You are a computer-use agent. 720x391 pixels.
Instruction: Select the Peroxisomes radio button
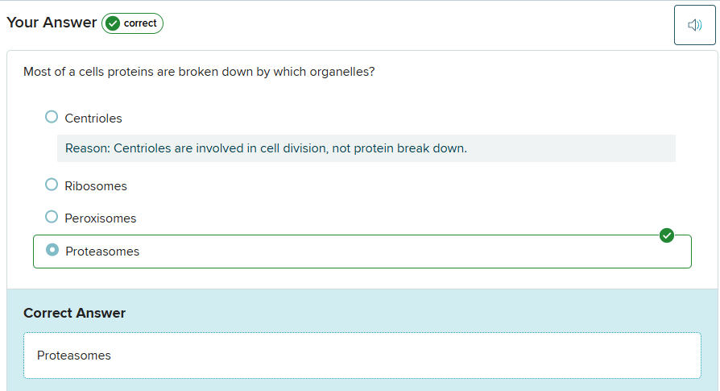click(52, 217)
